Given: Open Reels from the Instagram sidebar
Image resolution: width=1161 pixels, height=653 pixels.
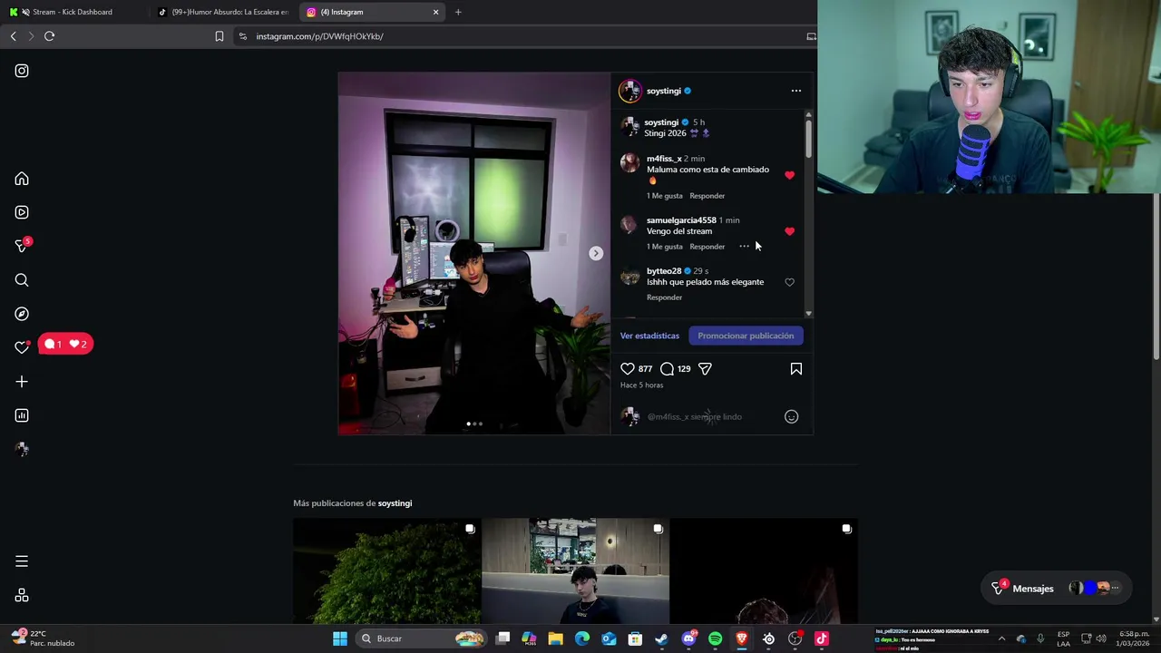Looking at the screenshot, I should tap(22, 212).
